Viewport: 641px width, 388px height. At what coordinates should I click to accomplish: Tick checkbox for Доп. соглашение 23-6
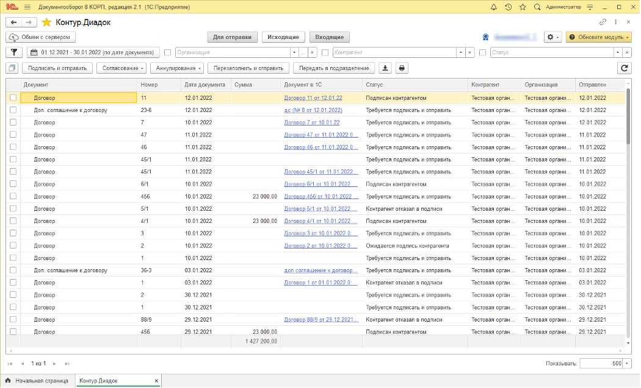13,110
